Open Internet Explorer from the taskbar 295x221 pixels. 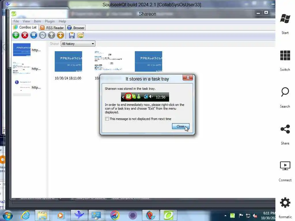[x=25, y=215]
